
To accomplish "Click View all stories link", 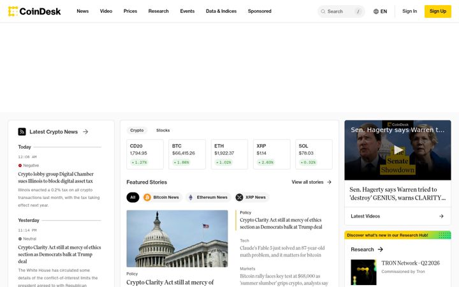I will pos(307,182).
